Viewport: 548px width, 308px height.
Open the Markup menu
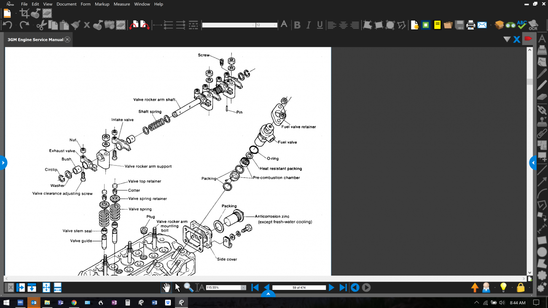tap(102, 4)
